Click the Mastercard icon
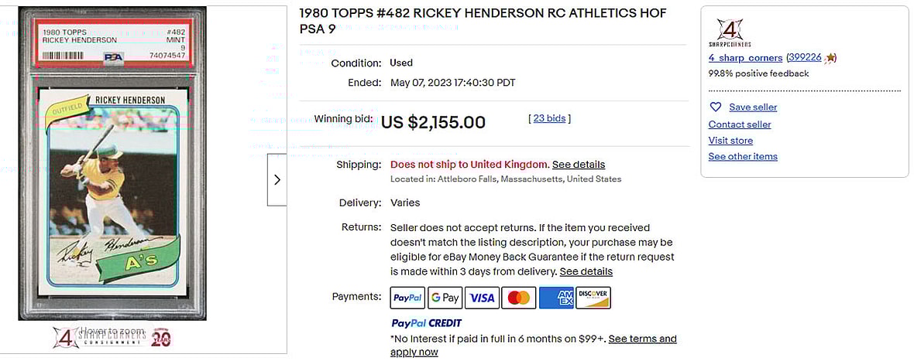This screenshot has height=361, width=914. [x=519, y=298]
